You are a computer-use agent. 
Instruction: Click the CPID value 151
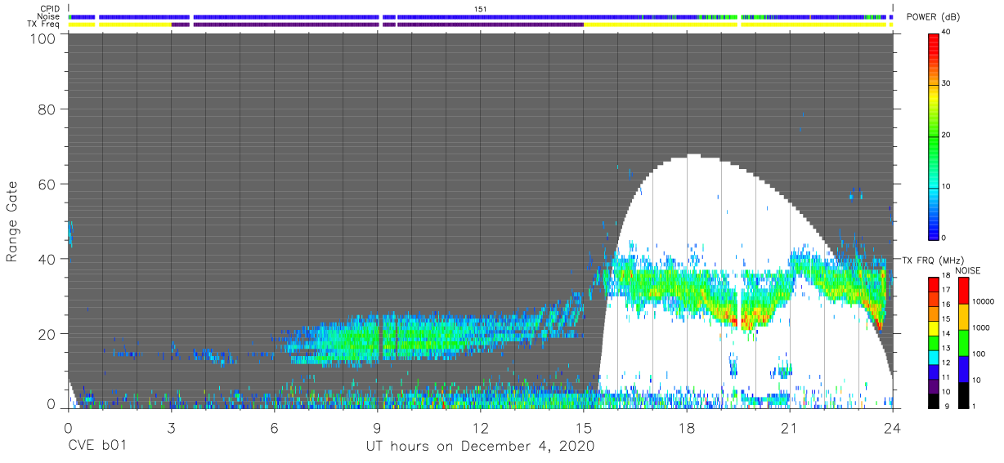[481, 8]
